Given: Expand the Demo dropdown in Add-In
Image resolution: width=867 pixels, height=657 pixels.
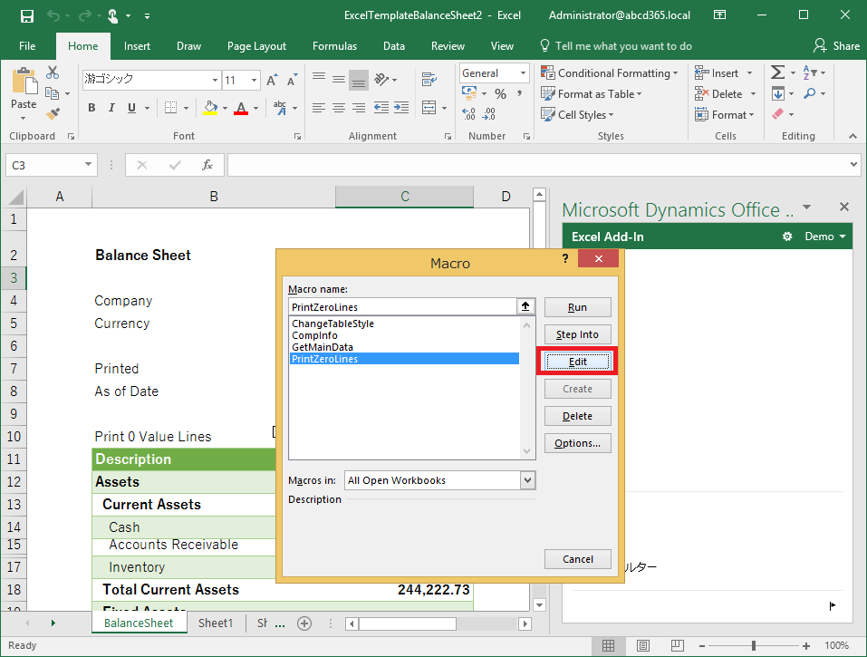Looking at the screenshot, I should [x=825, y=237].
